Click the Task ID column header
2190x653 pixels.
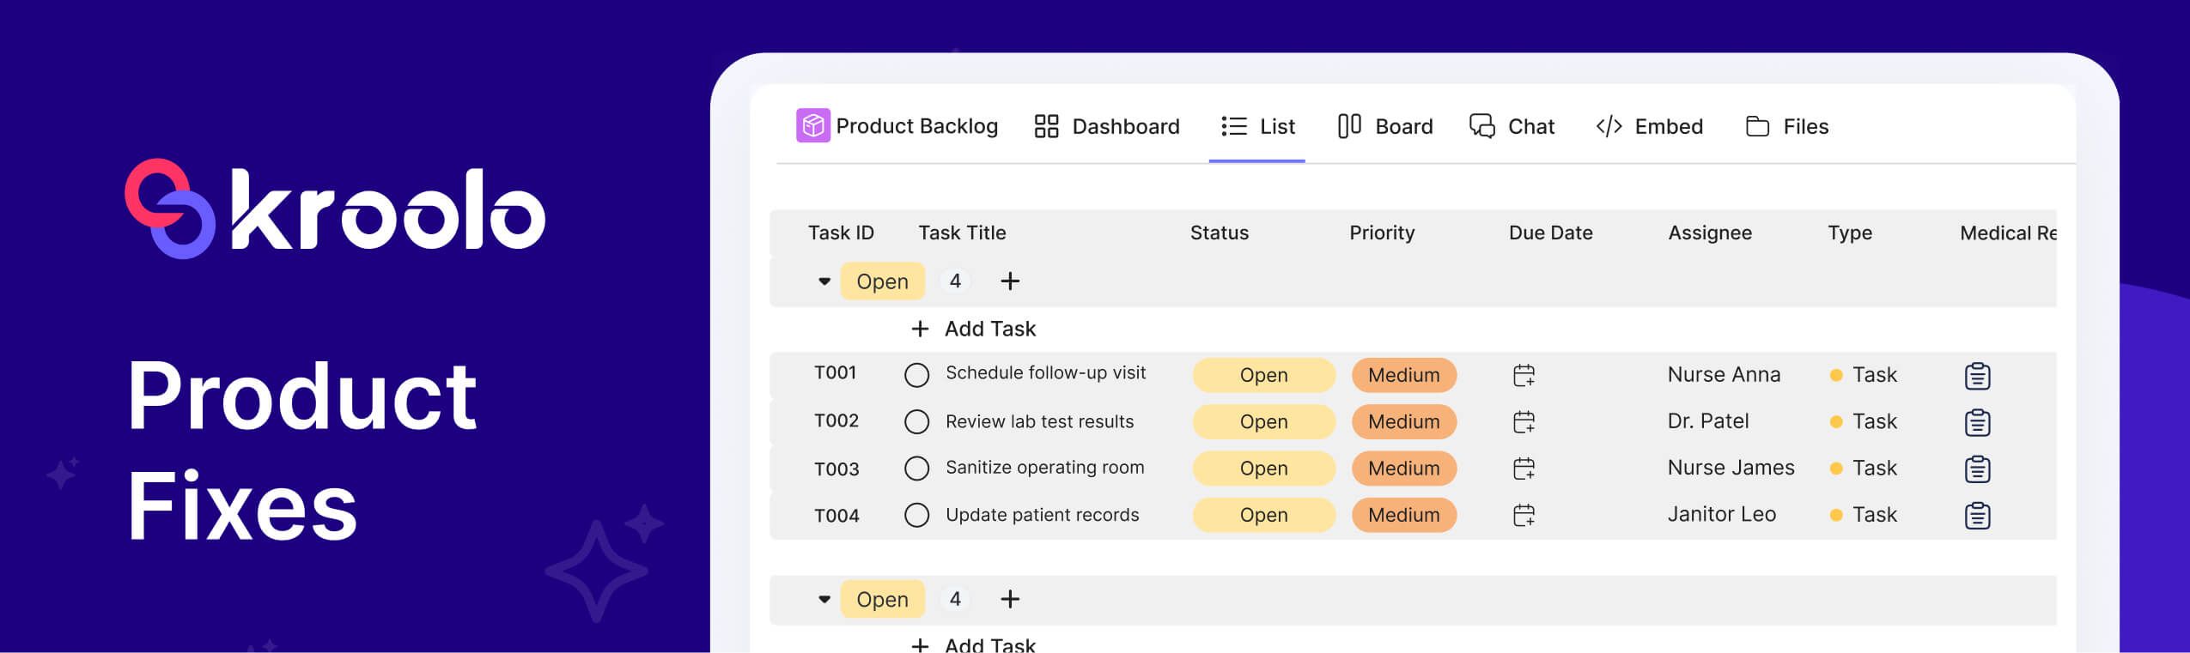coord(841,233)
